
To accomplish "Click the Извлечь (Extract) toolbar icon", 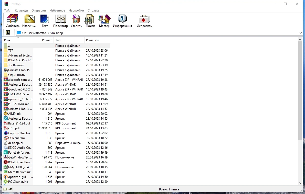I will click(29, 19).
